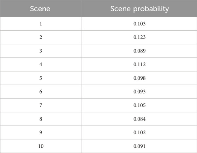Select scene number 3 cell
197x153 pixels.
click(x=41, y=51)
